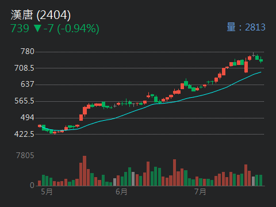Click the 0 volume axis label
The image size is (276, 207).
[x=32, y=185]
